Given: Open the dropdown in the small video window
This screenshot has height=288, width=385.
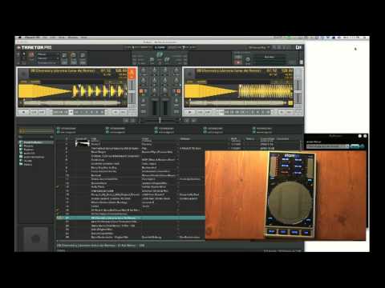Looking at the screenshot, I should coord(328,146).
